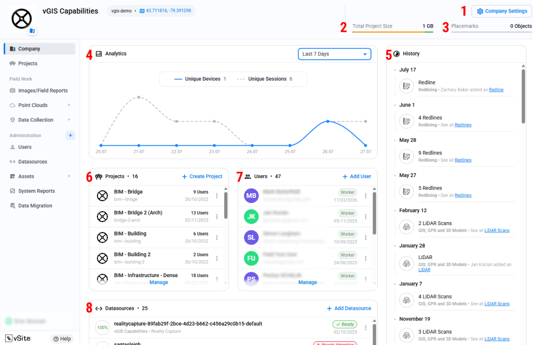This screenshot has height=345, width=533.
Task: Open the Last 7 Days dropdown
Action: click(x=334, y=54)
